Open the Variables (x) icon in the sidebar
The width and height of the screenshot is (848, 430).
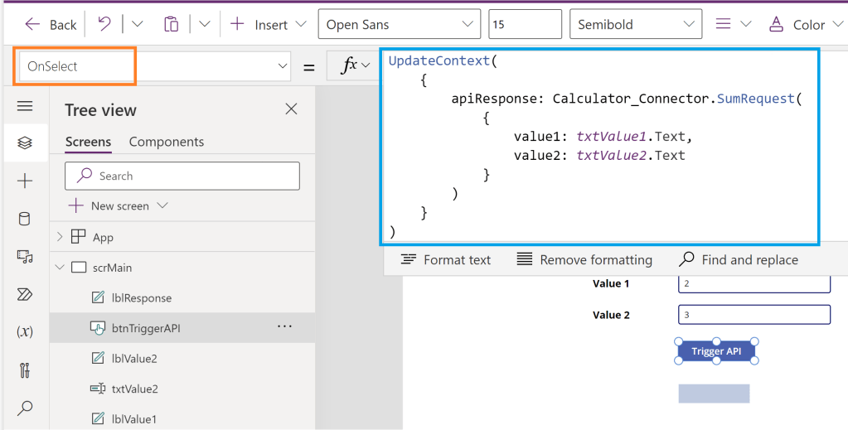click(25, 331)
